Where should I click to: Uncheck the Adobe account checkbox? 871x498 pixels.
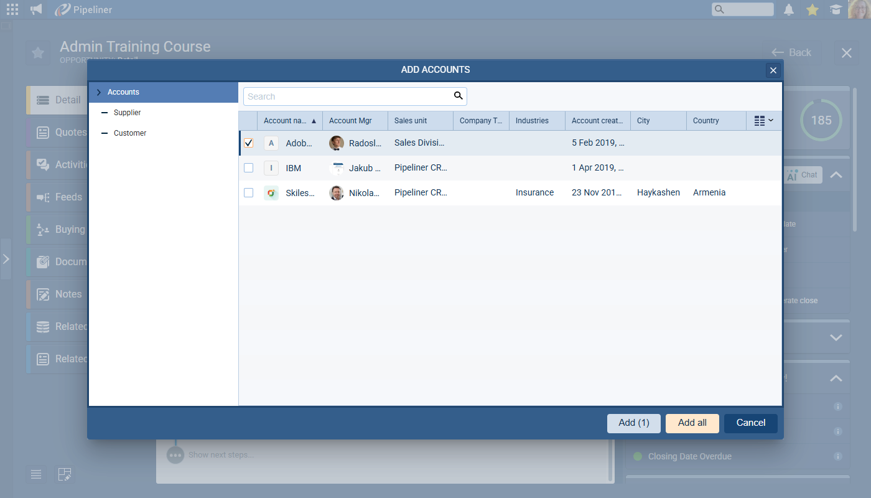click(x=249, y=143)
